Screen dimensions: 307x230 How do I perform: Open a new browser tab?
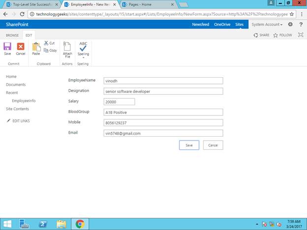[184, 5]
